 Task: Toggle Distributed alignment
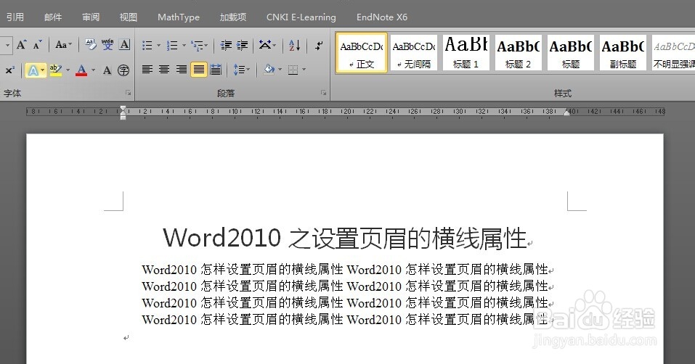(x=216, y=70)
